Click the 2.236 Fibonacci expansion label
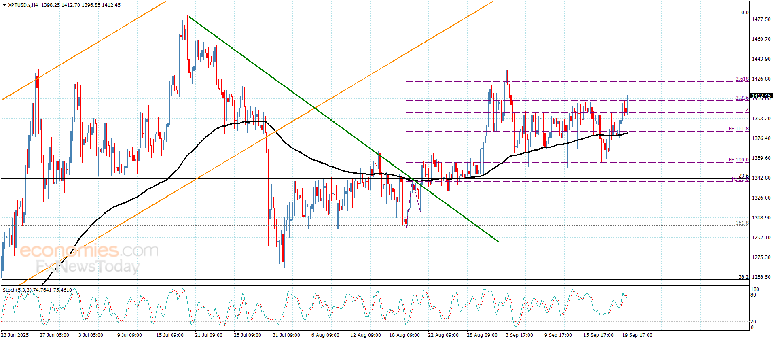 [742, 98]
